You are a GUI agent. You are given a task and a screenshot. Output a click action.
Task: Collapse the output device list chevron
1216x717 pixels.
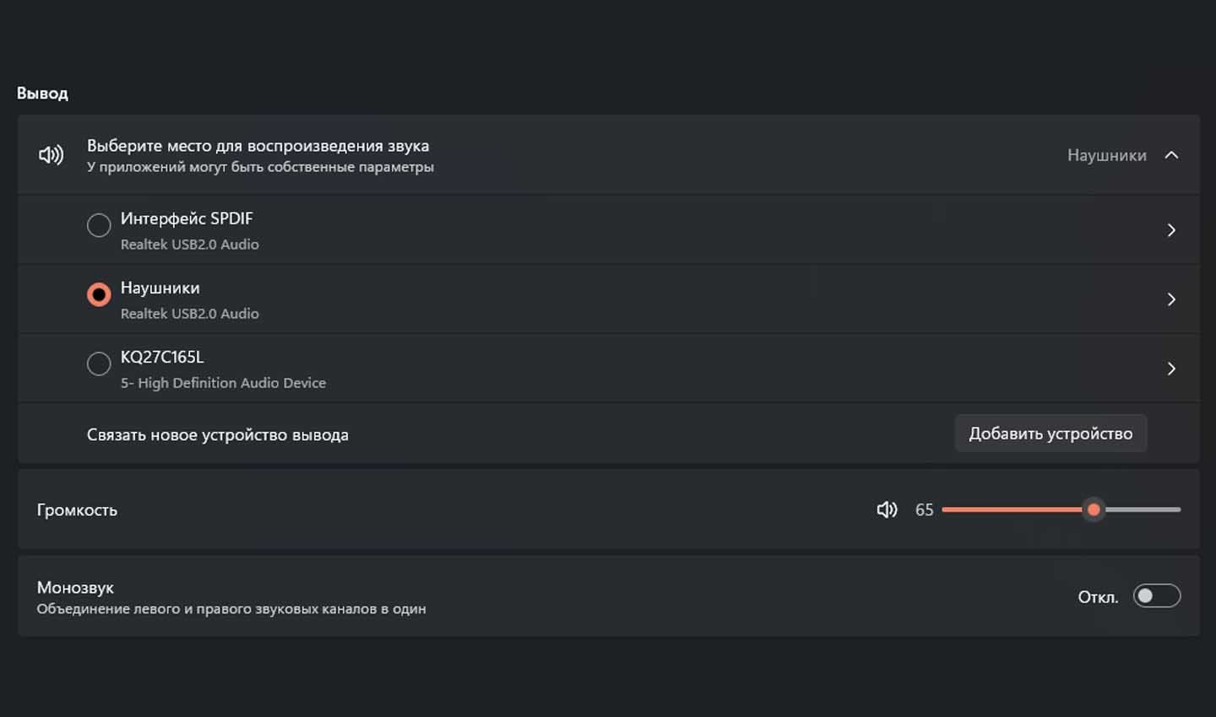(1171, 154)
